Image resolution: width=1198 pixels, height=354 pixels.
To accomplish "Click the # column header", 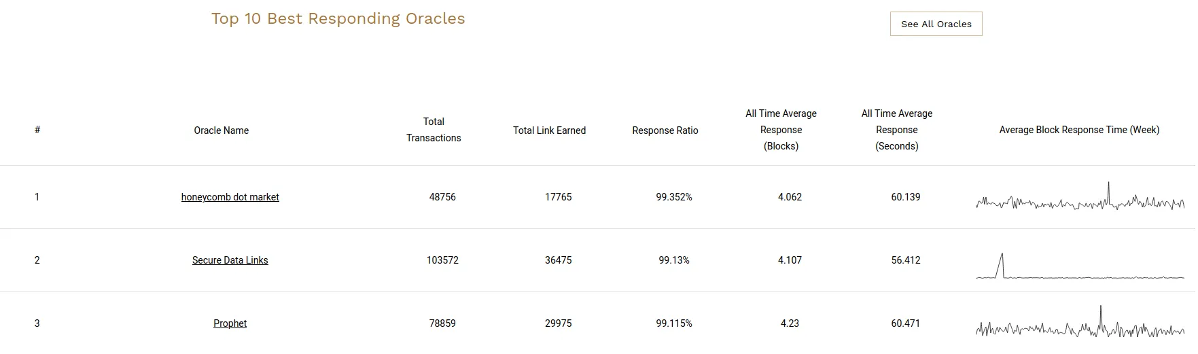I will 37,130.
